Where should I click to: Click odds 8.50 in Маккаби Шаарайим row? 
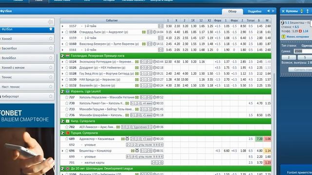click(x=259, y=115)
